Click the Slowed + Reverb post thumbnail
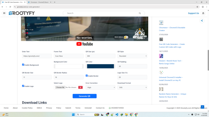 click(161, 56)
